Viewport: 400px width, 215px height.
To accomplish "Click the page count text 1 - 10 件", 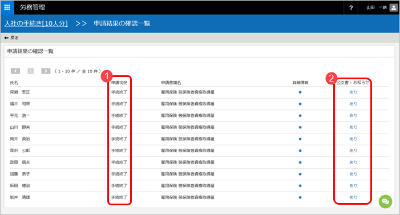I will coord(67,71).
